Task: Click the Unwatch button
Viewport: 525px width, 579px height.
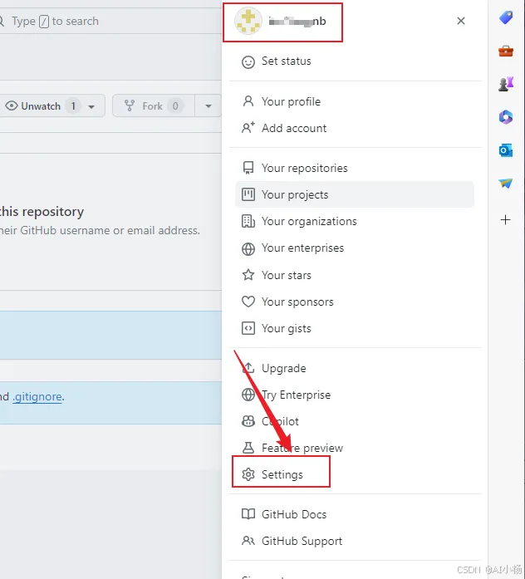Action: point(52,106)
